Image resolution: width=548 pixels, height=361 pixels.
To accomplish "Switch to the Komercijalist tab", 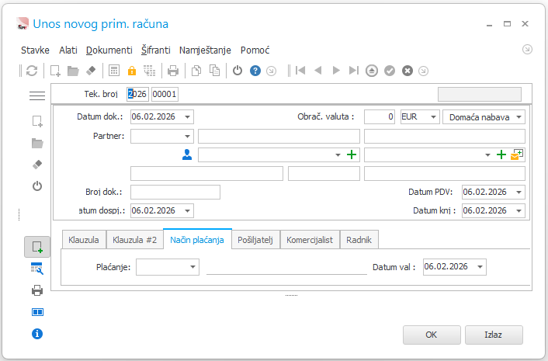I will click(310, 240).
